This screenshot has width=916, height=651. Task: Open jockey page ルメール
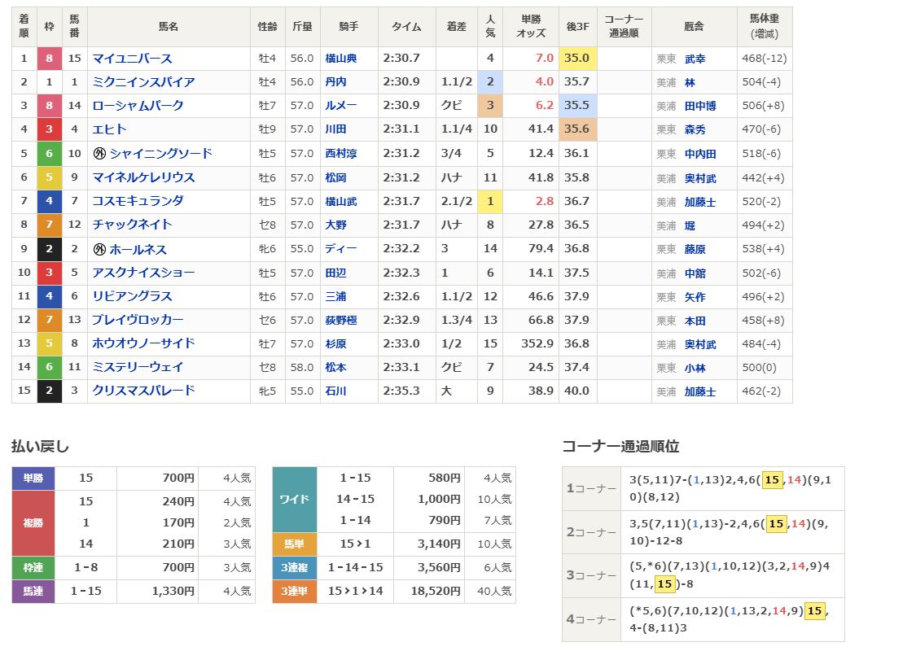click(x=341, y=106)
